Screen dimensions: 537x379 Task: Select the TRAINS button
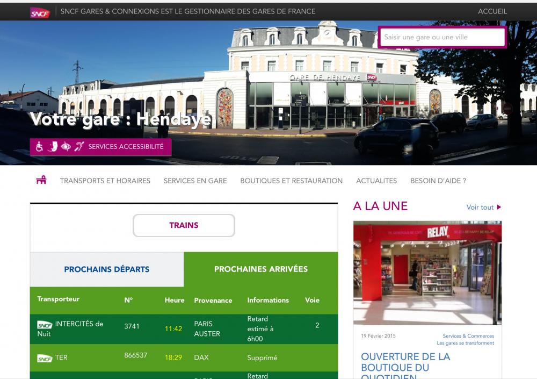click(x=184, y=225)
